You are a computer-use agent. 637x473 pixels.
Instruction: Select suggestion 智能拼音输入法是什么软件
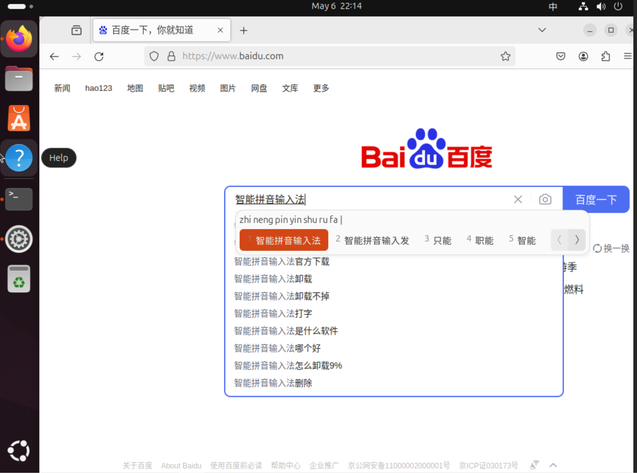click(286, 331)
